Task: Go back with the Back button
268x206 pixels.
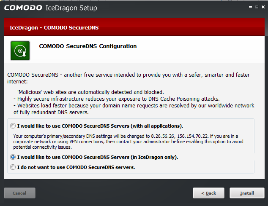Action: click(208, 193)
